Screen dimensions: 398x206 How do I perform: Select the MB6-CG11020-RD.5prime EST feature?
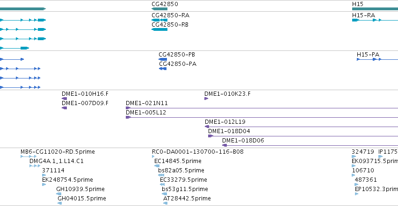(x=29, y=156)
